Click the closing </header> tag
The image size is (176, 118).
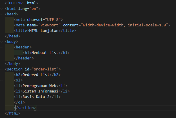point(24,58)
